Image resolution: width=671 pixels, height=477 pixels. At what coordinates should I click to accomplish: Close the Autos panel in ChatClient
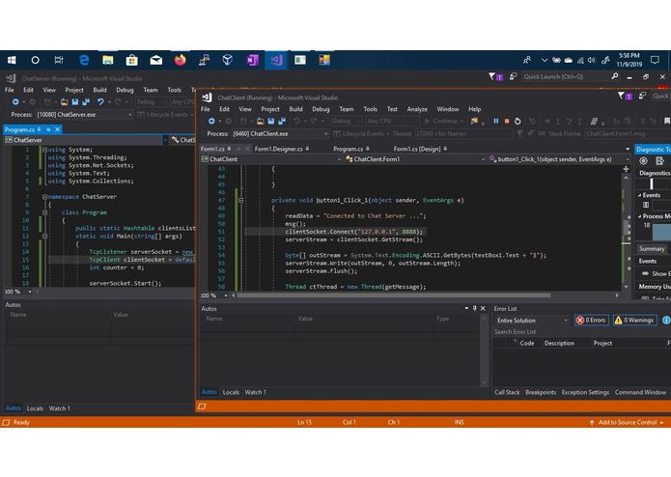pyautogui.click(x=483, y=308)
